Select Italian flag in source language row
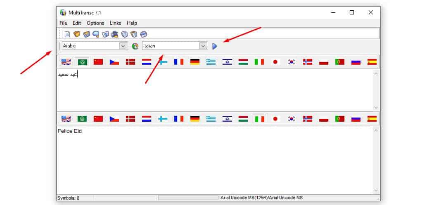Image resolution: width=434 pixels, height=205 pixels. point(259,62)
